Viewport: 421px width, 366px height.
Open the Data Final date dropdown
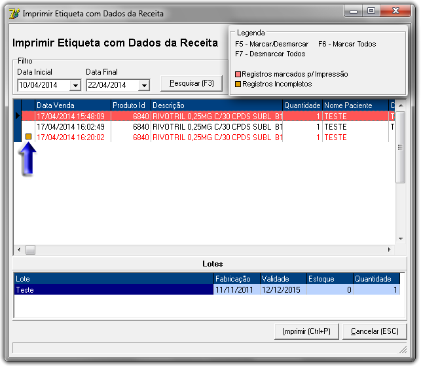(144, 85)
